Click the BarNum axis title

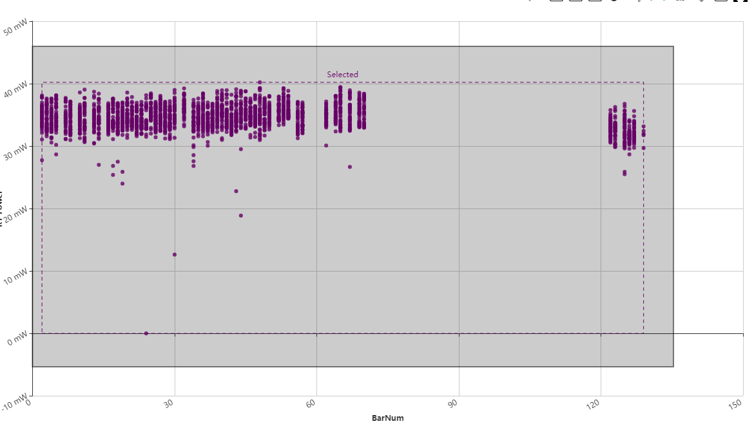[387, 418]
